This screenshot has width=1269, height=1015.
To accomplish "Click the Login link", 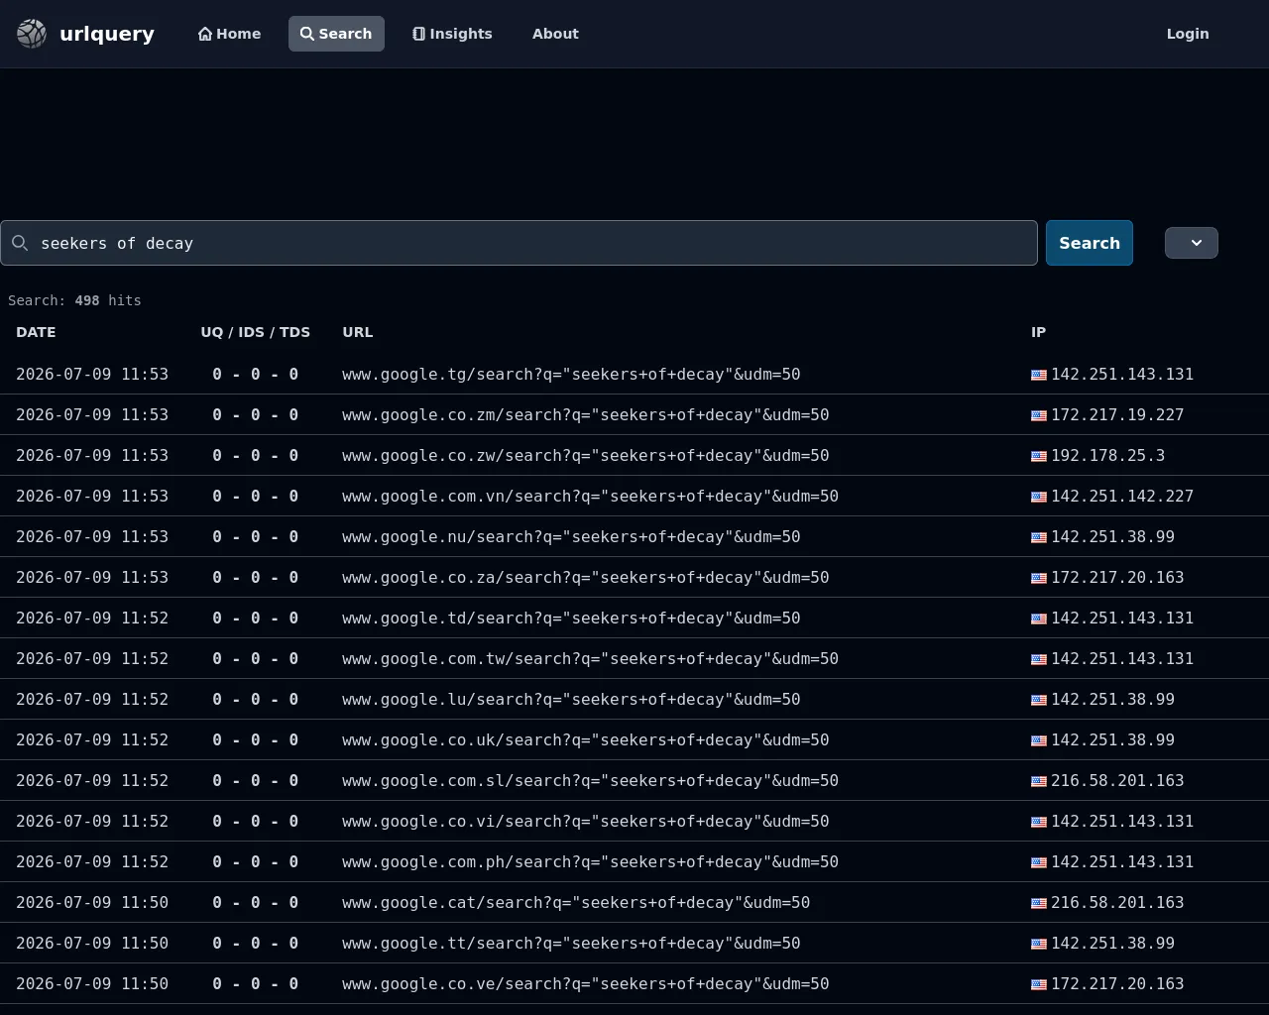I will pyautogui.click(x=1188, y=34).
